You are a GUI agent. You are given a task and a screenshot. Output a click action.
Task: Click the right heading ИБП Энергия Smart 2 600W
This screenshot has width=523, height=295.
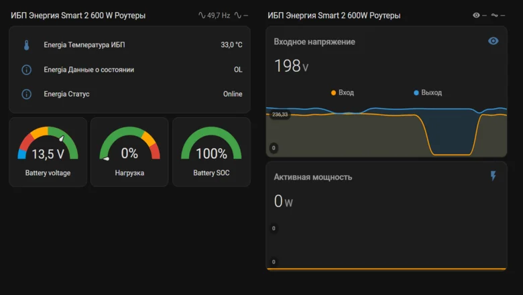point(334,15)
